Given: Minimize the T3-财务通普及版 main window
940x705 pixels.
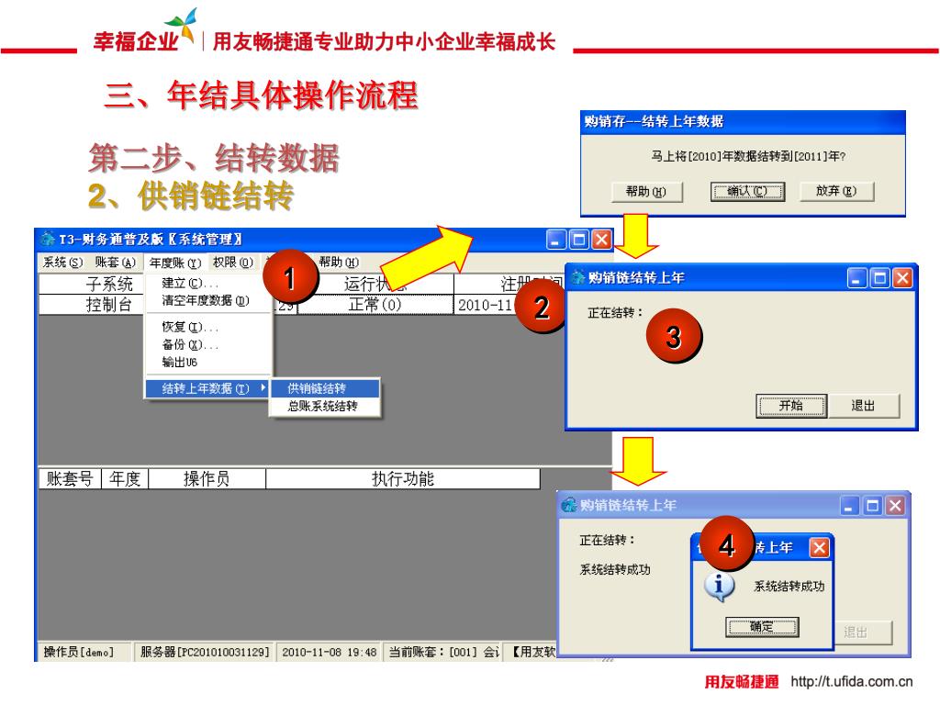Looking at the screenshot, I should [555, 240].
